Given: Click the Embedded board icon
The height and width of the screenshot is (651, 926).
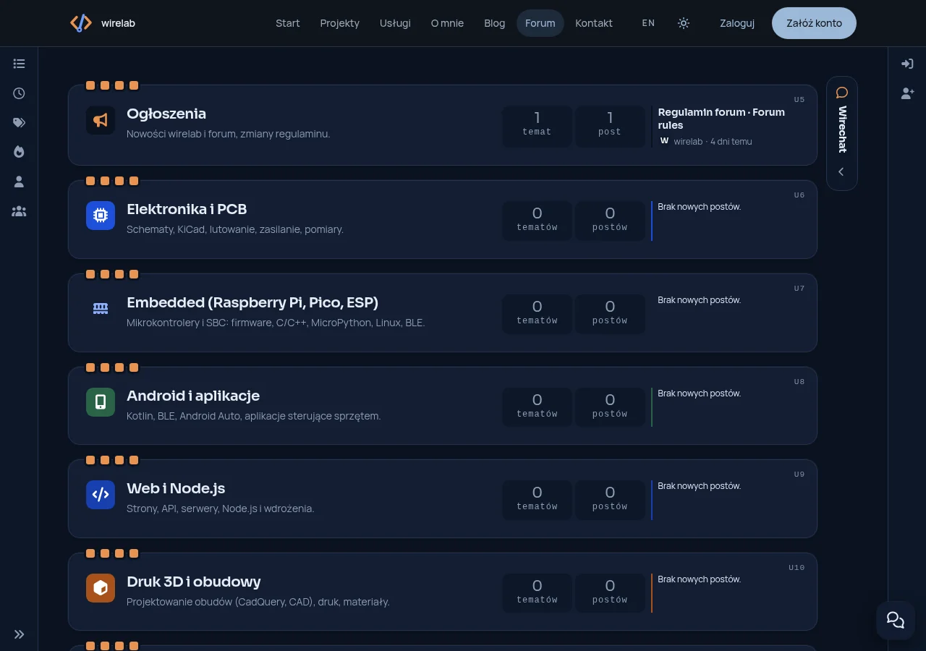Looking at the screenshot, I should [101, 309].
